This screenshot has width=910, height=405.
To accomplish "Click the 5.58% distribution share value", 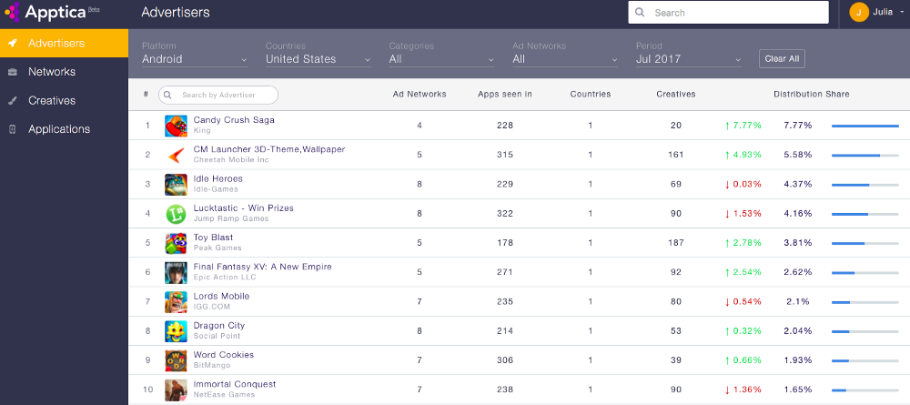I will click(x=798, y=155).
